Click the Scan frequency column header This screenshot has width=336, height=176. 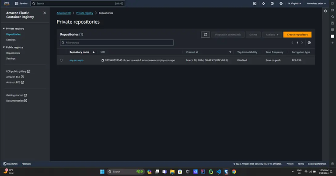[274, 52]
